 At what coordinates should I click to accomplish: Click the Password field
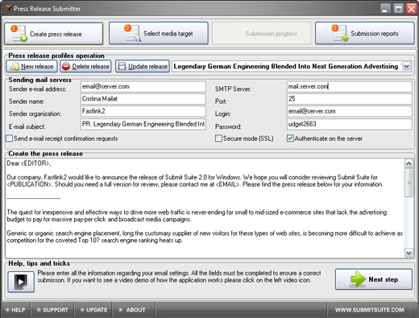click(350, 124)
